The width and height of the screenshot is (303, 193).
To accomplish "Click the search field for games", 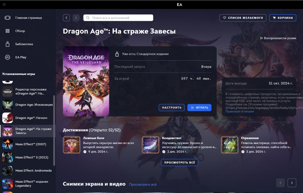I will click(x=118, y=18).
